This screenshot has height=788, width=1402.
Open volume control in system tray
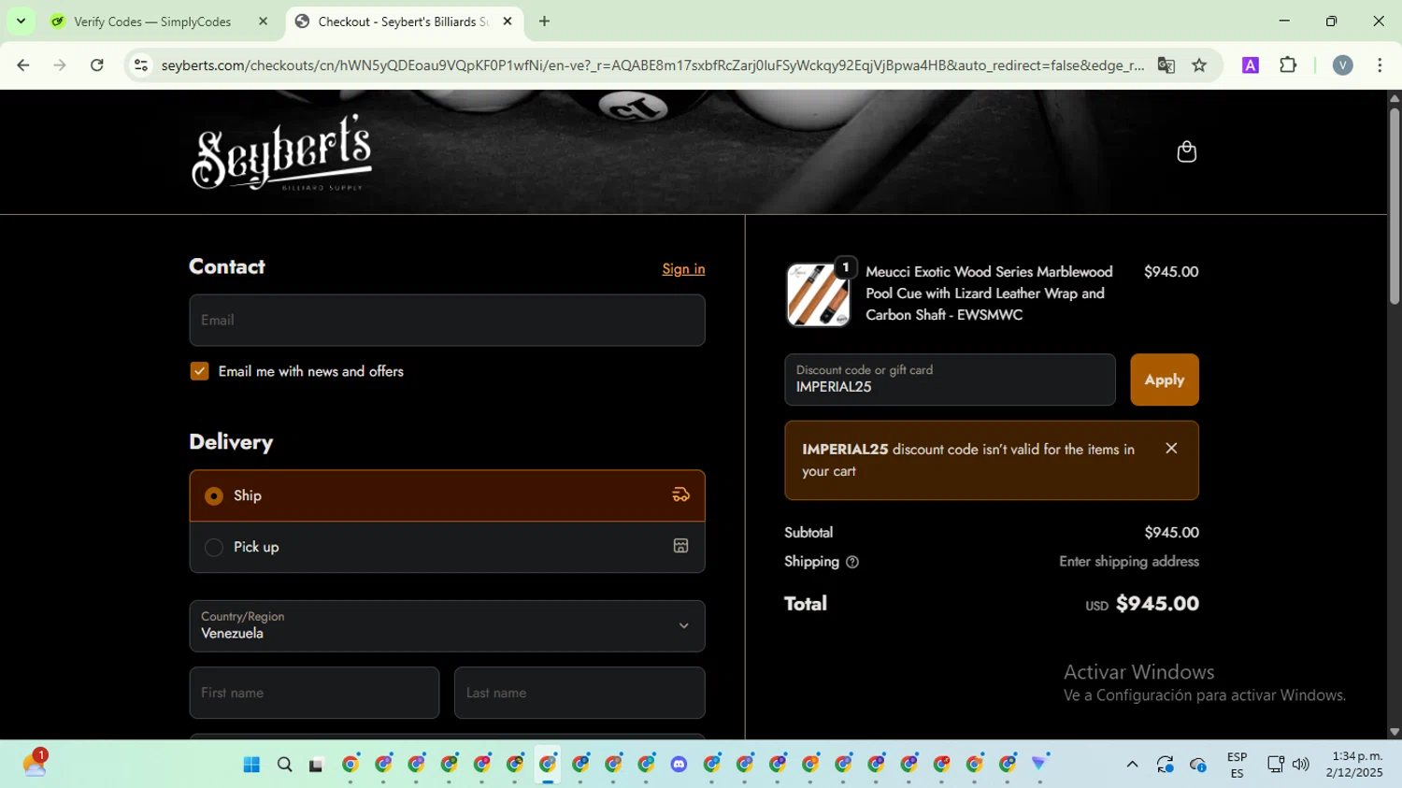pyautogui.click(x=1300, y=765)
